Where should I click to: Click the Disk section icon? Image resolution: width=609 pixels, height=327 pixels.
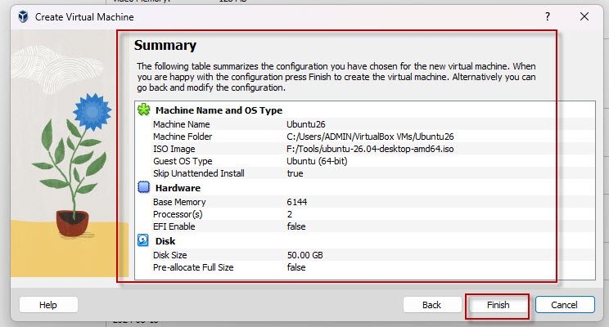coord(143,240)
